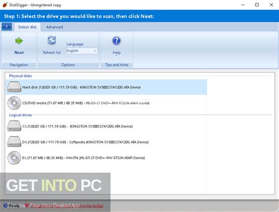279x212 pixels.
Task: Select CD/DVD media (71.67 MB) row
Action: [106, 103]
